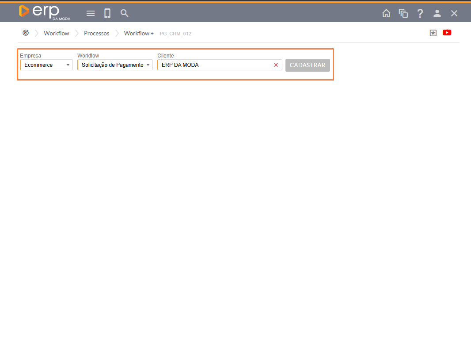This screenshot has width=471, height=346.
Task: Click the target icon in breadcrumb
Action: 26,33
